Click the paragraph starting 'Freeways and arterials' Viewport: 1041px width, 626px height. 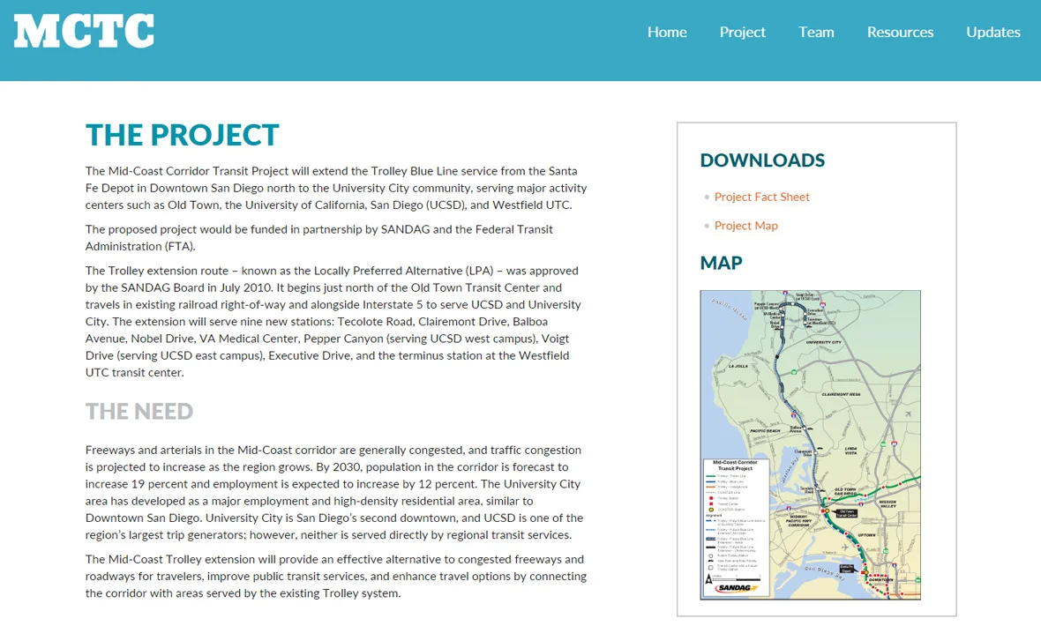point(334,492)
